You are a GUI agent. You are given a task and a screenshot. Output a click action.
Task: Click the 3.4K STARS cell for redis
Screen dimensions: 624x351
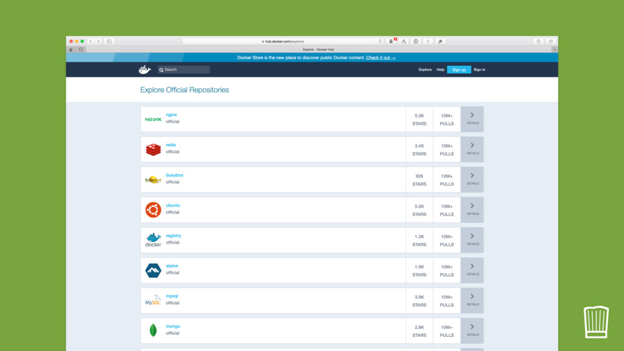pyautogui.click(x=419, y=150)
